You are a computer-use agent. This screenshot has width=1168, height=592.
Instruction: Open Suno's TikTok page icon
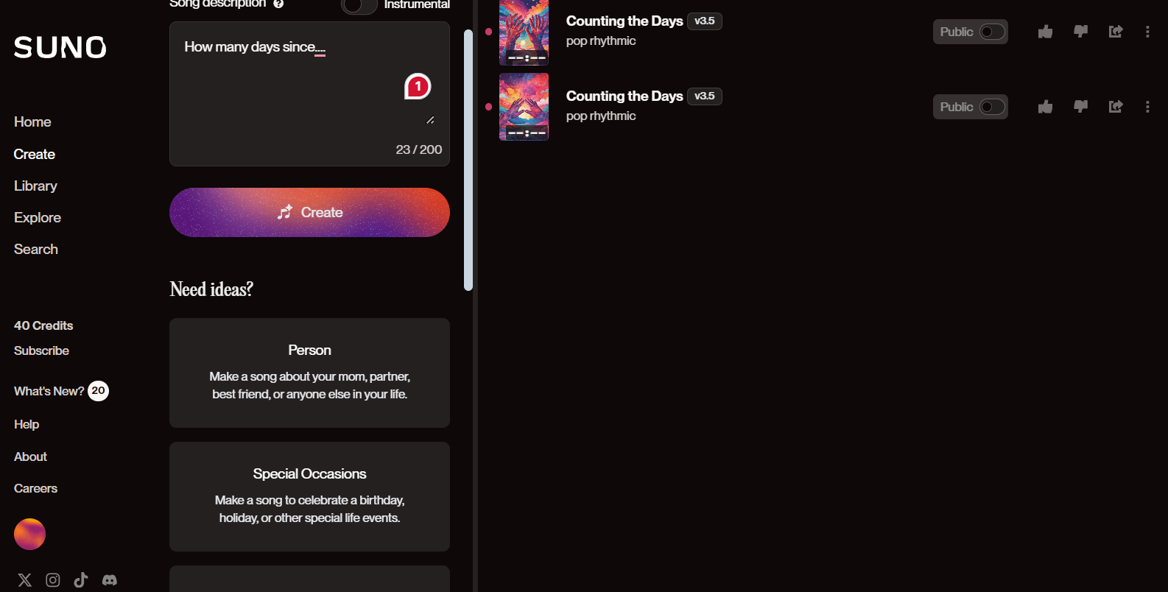pyautogui.click(x=81, y=580)
